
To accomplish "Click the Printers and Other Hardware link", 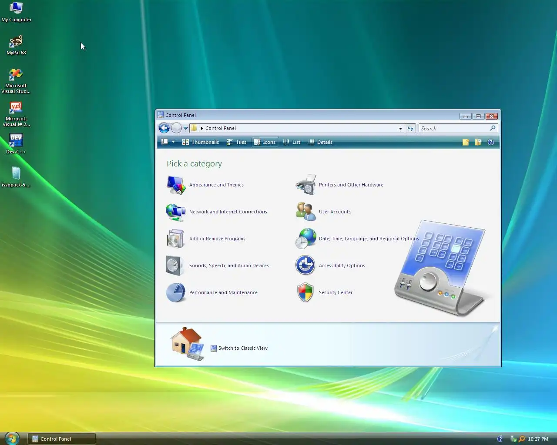I will point(351,185).
